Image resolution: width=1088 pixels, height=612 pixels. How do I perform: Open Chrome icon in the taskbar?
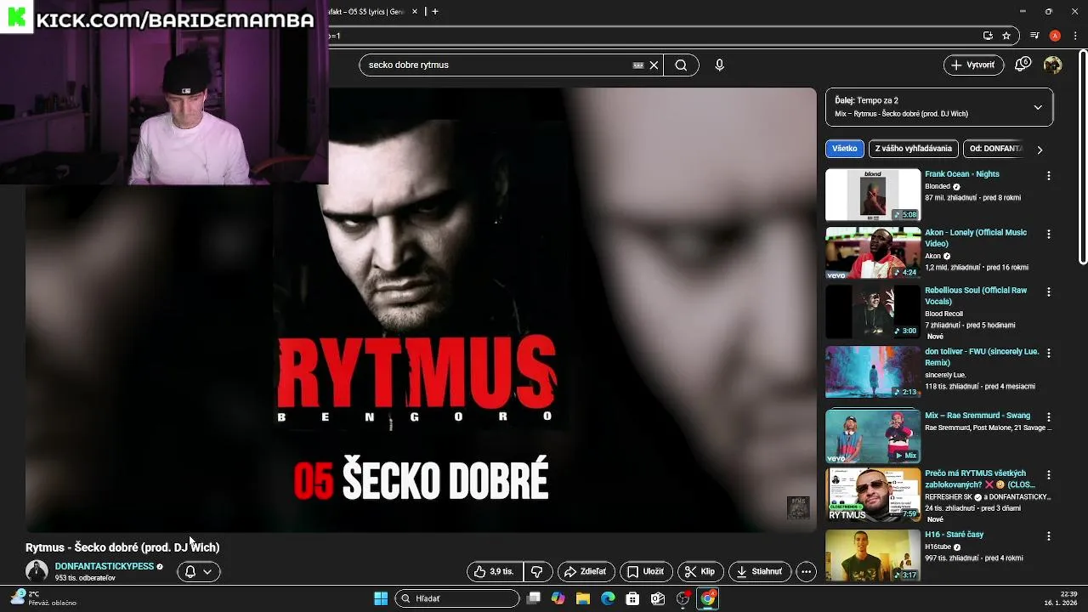[707, 598]
